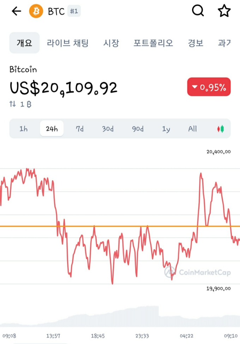Select the 90d time range
The height and width of the screenshot is (344, 240).
(138, 129)
